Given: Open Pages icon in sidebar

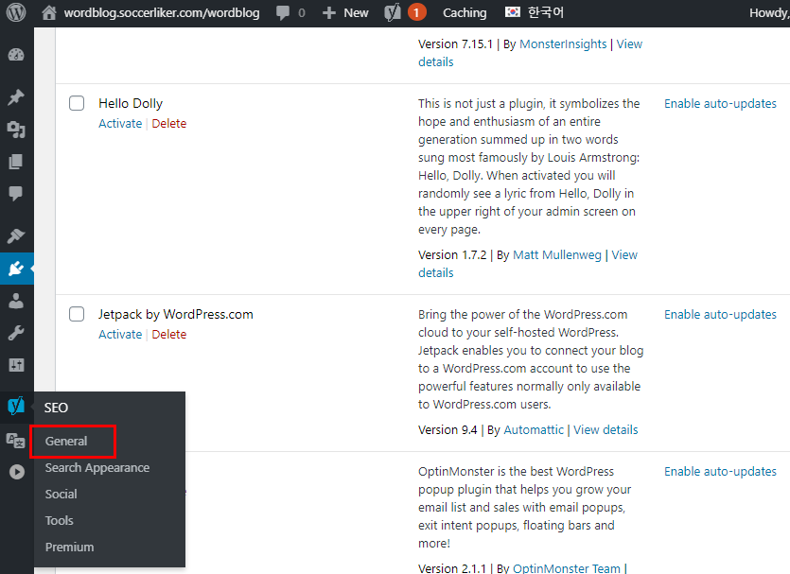Looking at the screenshot, I should tap(16, 162).
